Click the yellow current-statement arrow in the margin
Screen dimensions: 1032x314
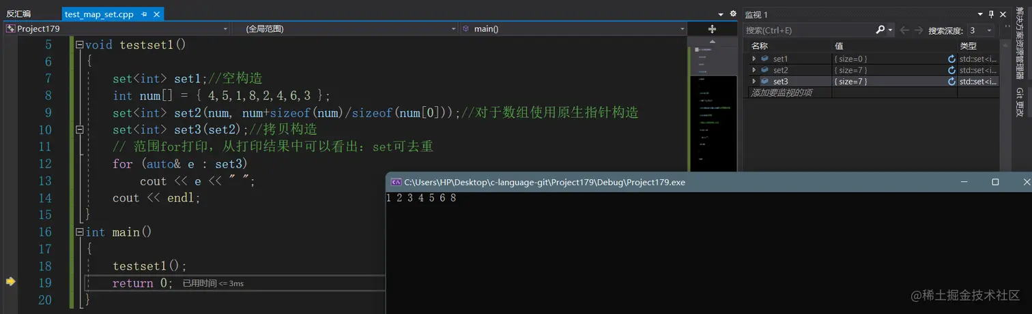(10, 281)
